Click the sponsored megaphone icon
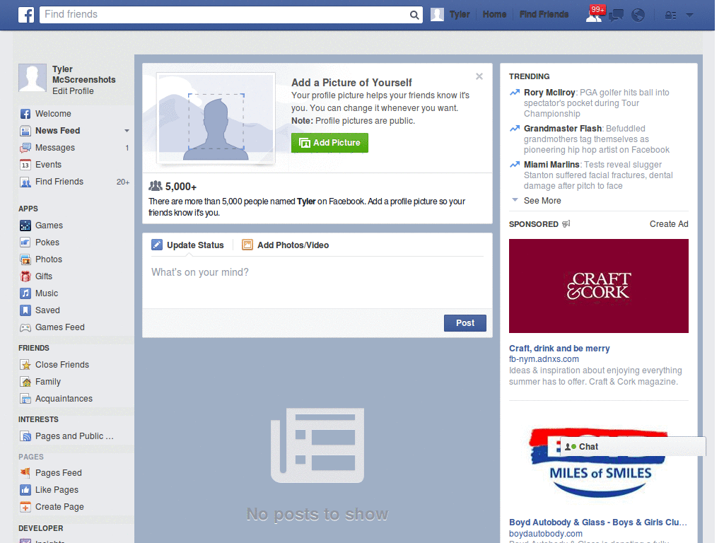Viewport: 724px width, 543px height. click(566, 224)
